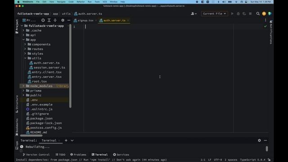
Task: Collapse all in Project panel
Action: [55, 20]
